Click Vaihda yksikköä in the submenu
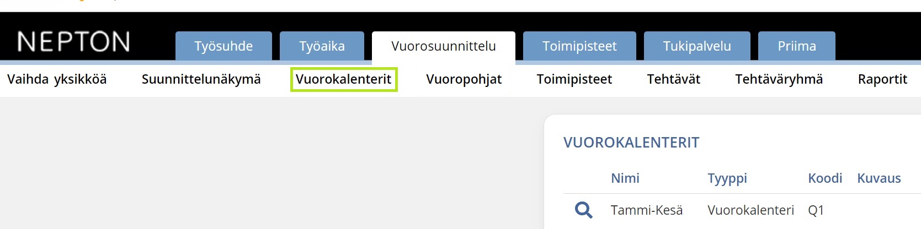 [x=57, y=79]
